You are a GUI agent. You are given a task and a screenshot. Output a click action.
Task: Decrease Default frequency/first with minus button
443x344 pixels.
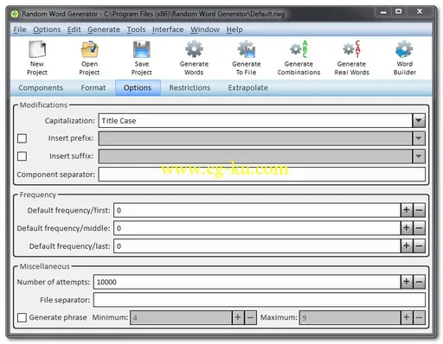click(419, 210)
